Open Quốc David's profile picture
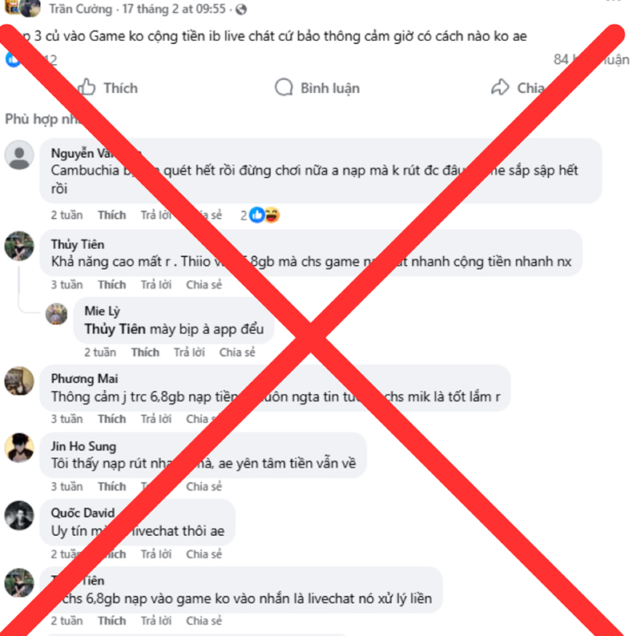The height and width of the screenshot is (636, 641). pos(19,515)
